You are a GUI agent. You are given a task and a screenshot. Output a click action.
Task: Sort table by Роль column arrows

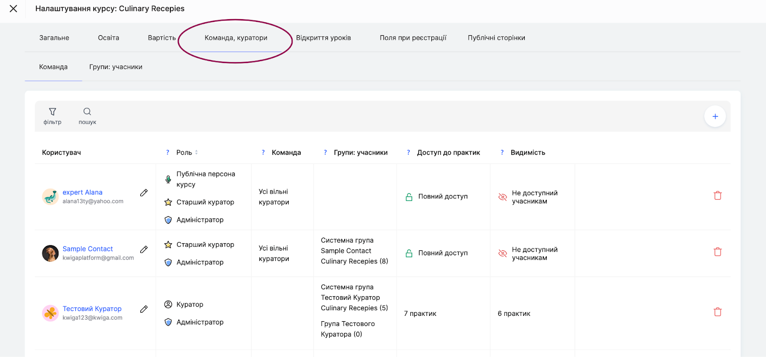tap(196, 152)
